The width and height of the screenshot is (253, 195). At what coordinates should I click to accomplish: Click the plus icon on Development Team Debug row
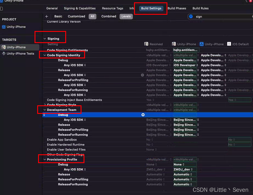coord(143,115)
